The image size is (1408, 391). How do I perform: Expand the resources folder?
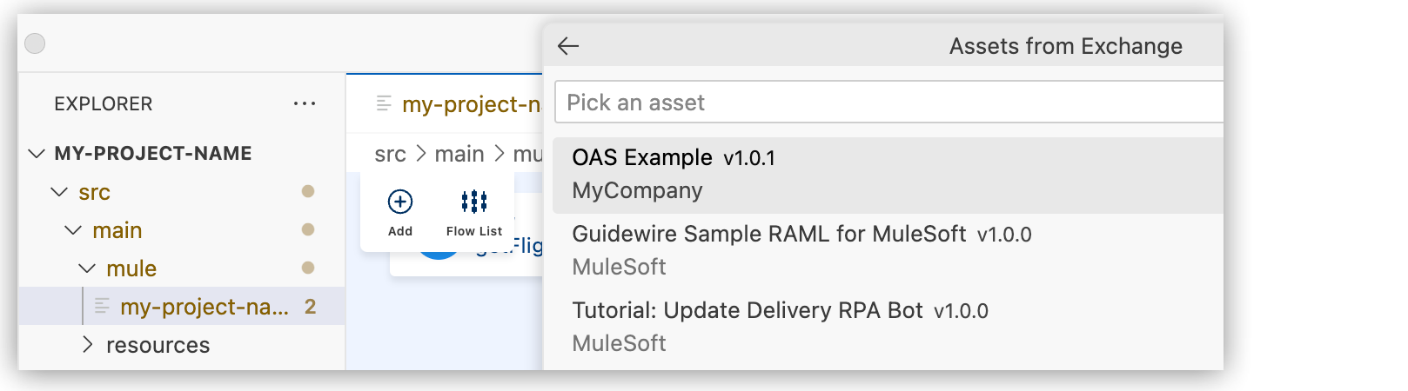click(87, 345)
